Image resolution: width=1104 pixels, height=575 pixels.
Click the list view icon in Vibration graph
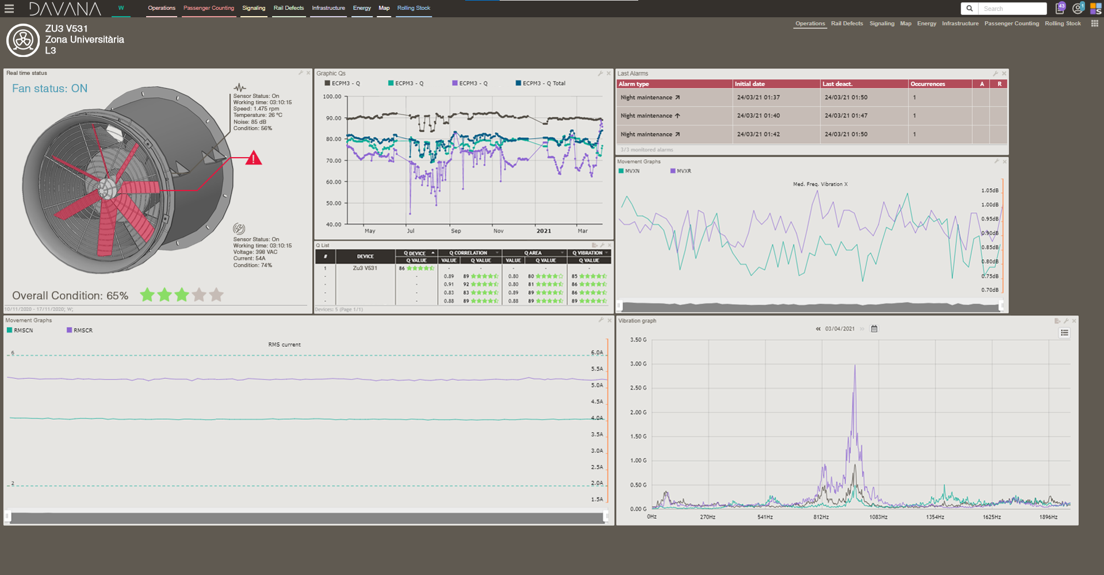[1064, 332]
